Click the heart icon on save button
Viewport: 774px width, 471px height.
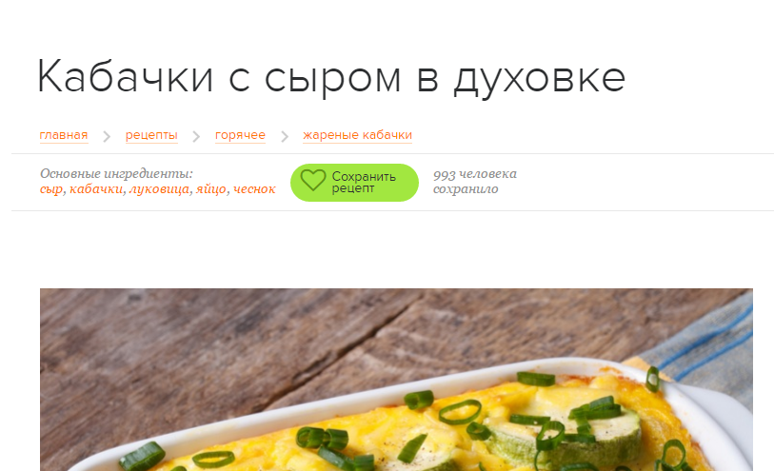click(x=313, y=180)
